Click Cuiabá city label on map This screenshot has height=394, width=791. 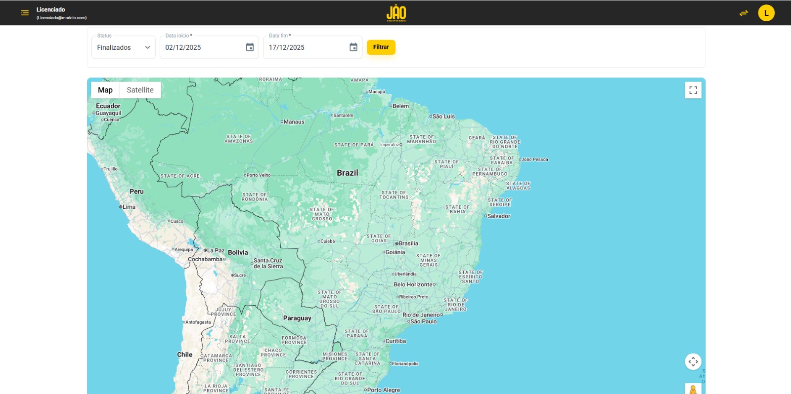point(328,241)
